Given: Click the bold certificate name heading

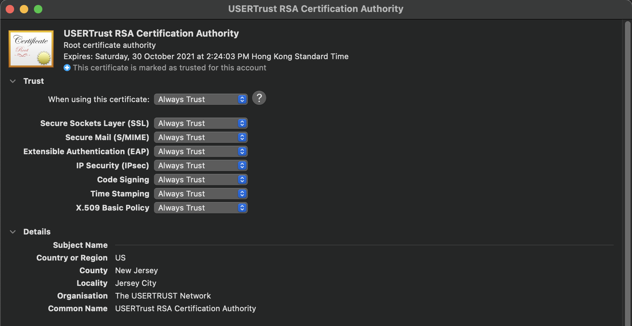Looking at the screenshot, I should click(151, 33).
